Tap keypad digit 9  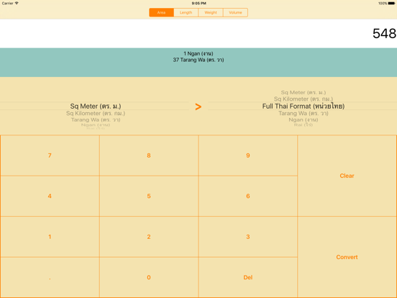pyautogui.click(x=248, y=155)
